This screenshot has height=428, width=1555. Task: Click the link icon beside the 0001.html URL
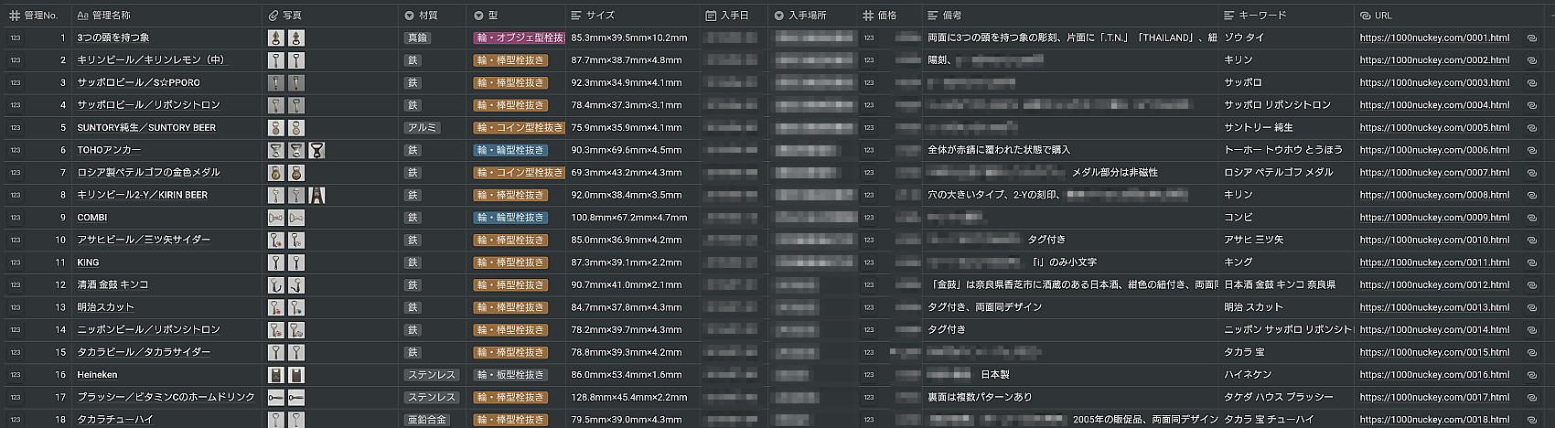coord(1532,38)
